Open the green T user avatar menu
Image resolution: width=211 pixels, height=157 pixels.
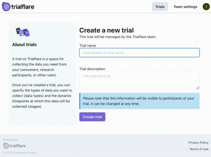(x=206, y=7)
